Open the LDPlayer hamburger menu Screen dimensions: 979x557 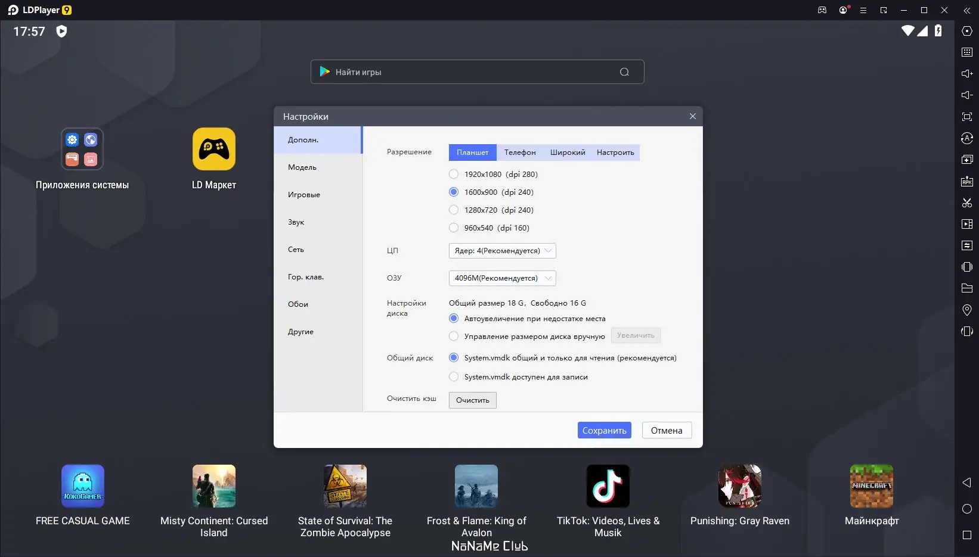tap(863, 10)
